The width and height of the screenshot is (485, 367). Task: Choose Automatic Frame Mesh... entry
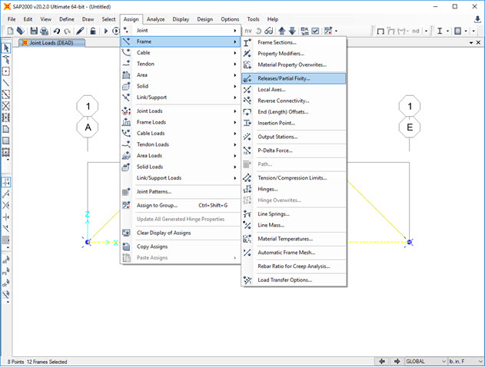pos(294,253)
